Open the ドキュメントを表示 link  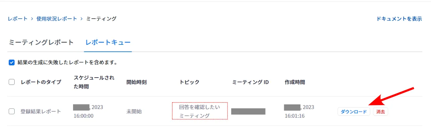[399, 19]
